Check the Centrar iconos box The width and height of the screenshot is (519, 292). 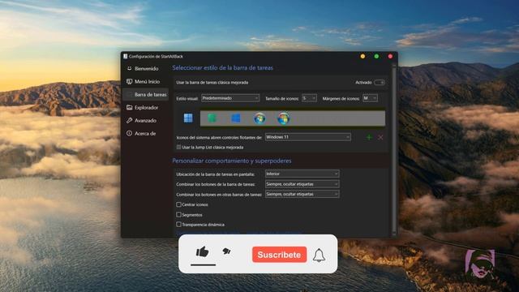pyautogui.click(x=178, y=204)
